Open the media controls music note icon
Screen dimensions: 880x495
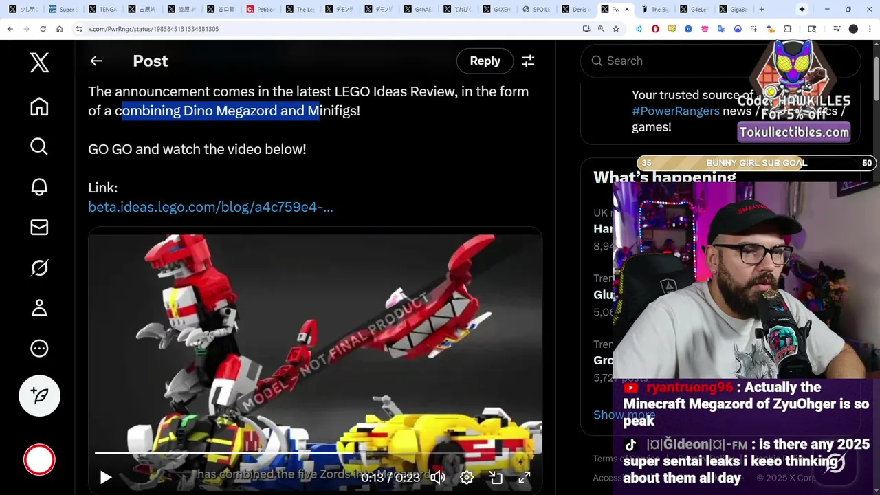(837, 29)
